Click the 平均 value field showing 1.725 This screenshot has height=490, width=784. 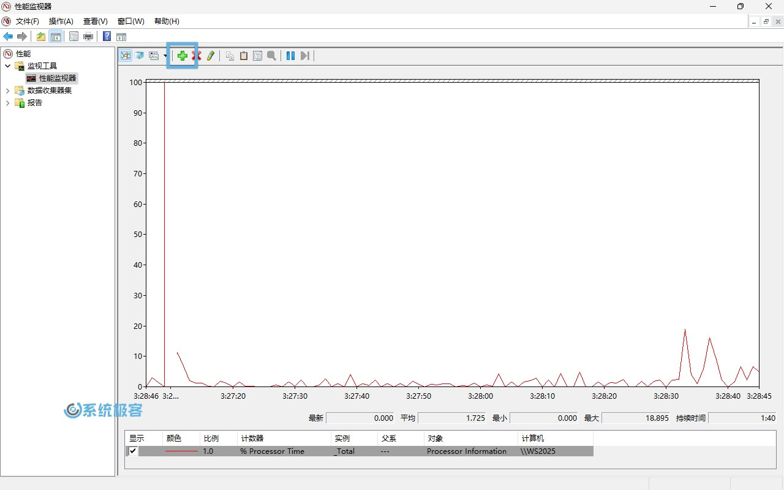453,418
